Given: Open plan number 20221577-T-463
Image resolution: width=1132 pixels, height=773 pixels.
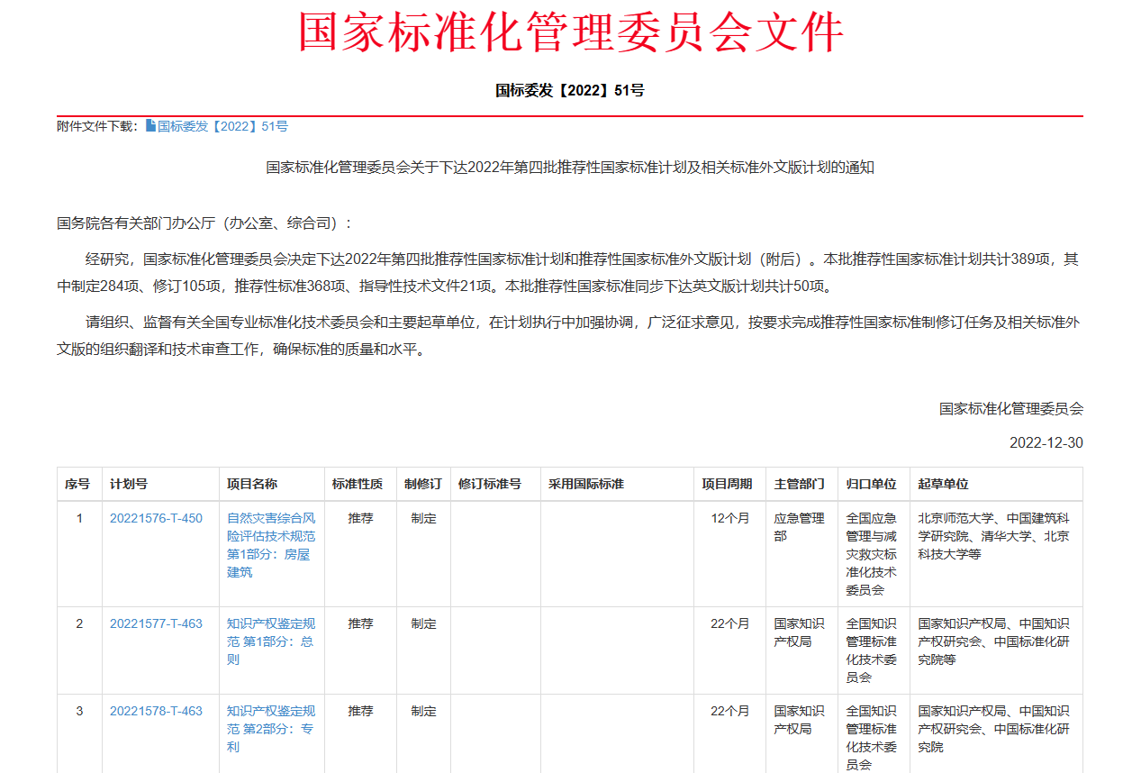Looking at the screenshot, I should tap(156, 623).
